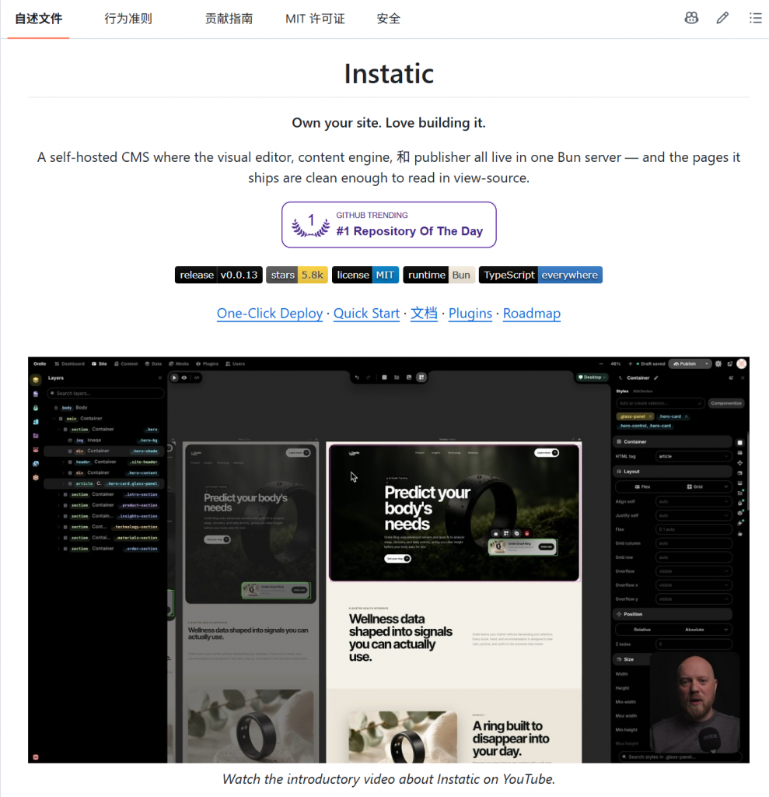Click the Instatic heading
769x797 pixels.
pyautogui.click(x=389, y=74)
